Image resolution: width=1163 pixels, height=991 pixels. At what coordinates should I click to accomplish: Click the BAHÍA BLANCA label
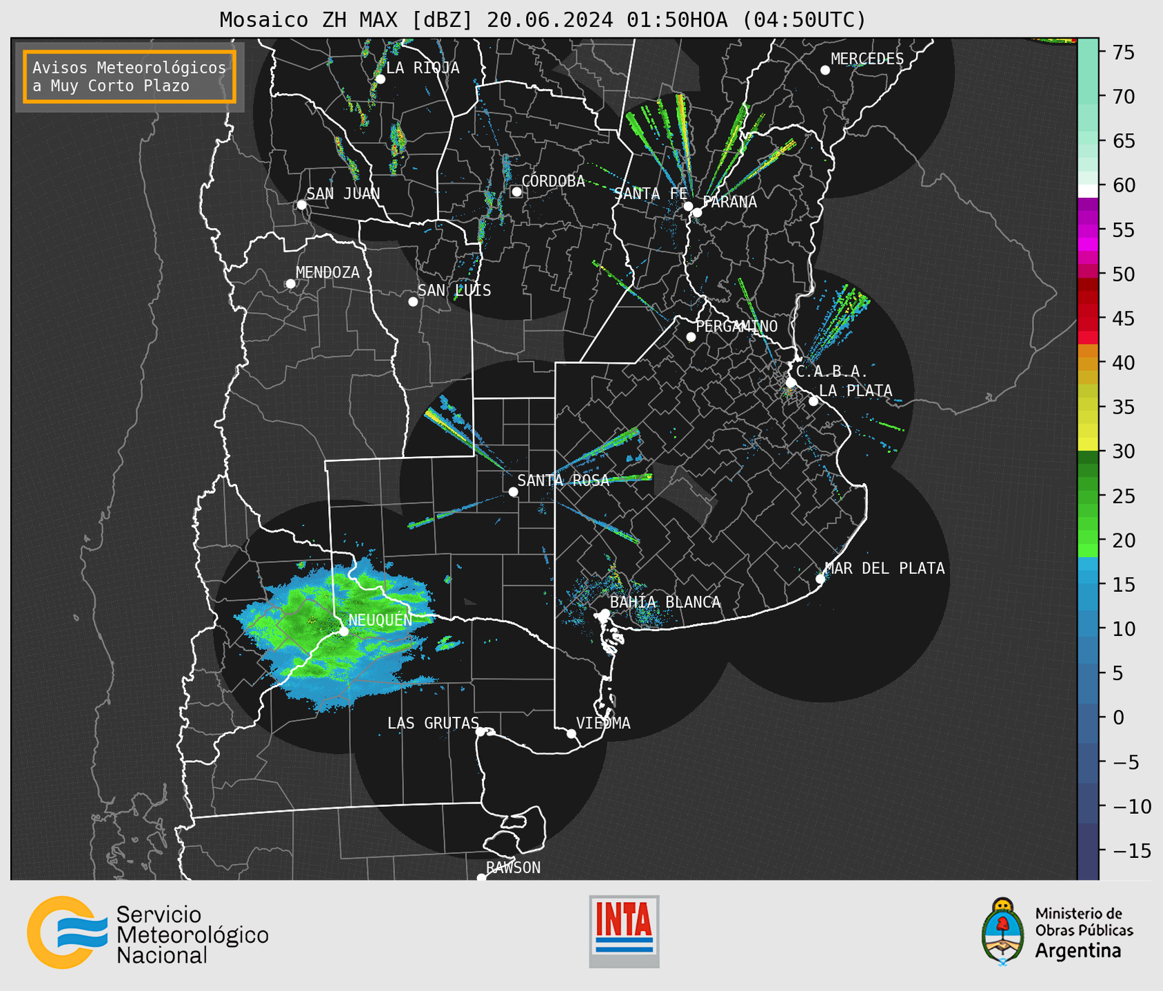pos(665,602)
